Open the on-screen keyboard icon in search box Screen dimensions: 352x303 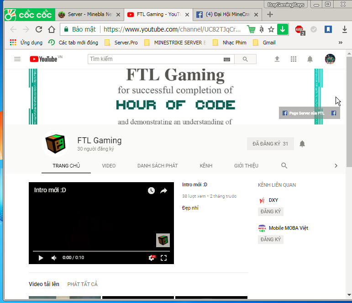(227, 59)
